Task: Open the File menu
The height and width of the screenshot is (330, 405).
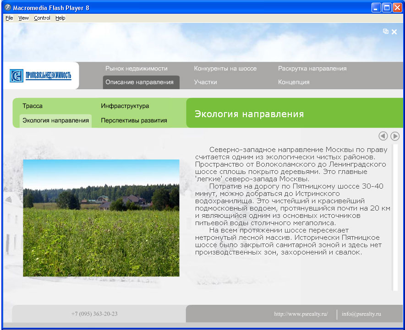Action: point(9,18)
